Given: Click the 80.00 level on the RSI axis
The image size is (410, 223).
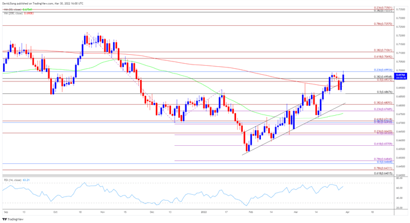Looking at the screenshot, I should tap(399, 178).
